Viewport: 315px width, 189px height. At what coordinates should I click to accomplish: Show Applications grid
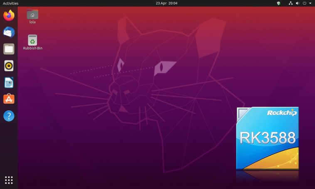click(x=9, y=180)
